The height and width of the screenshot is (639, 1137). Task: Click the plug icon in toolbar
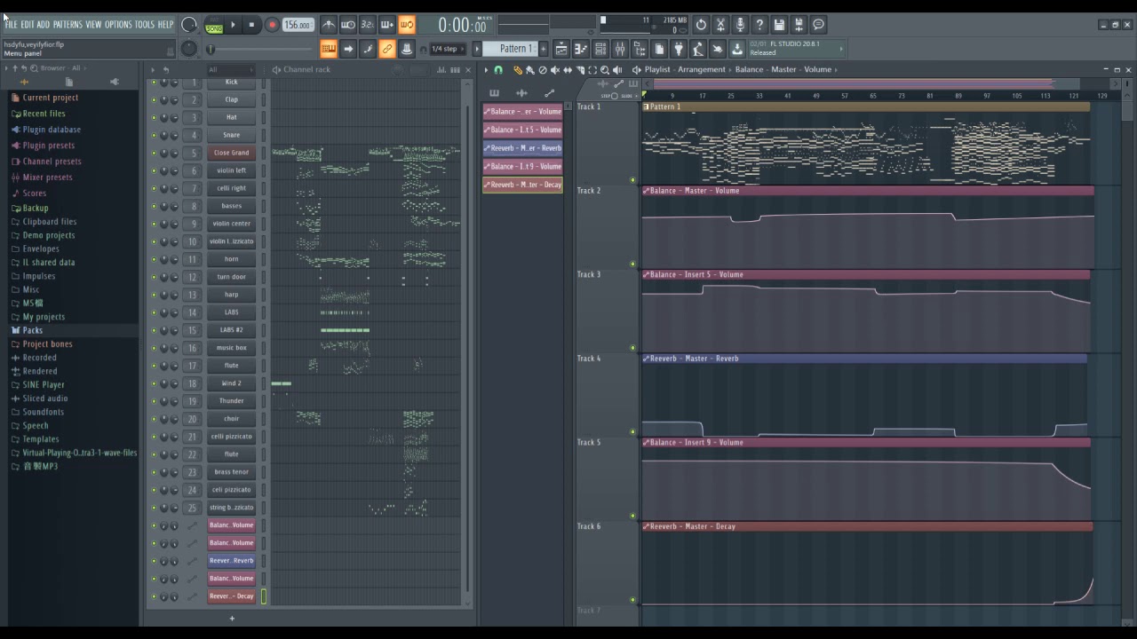pyautogui.click(x=679, y=49)
